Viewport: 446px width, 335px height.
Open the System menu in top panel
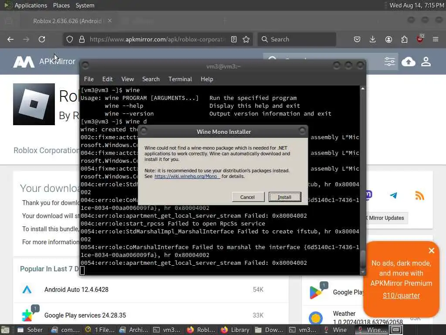tap(85, 5)
